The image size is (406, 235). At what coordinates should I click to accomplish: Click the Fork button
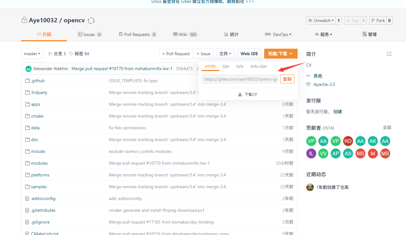[378, 20]
